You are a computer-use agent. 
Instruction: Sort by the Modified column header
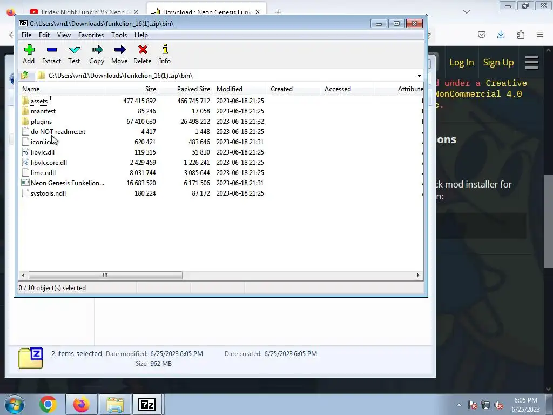(240, 89)
